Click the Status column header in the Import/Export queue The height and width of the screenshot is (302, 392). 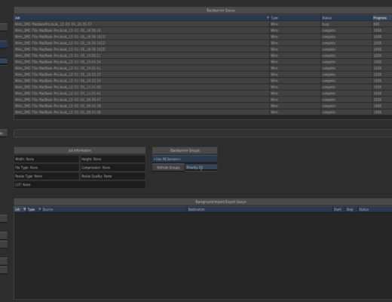click(375, 209)
